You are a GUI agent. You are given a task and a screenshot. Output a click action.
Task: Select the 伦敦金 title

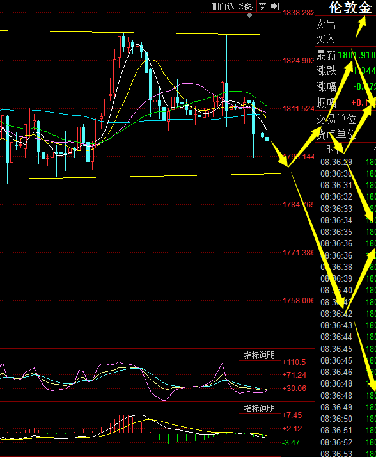[x=350, y=8]
